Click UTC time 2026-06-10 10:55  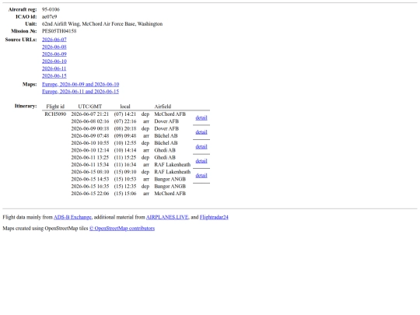tap(90, 143)
